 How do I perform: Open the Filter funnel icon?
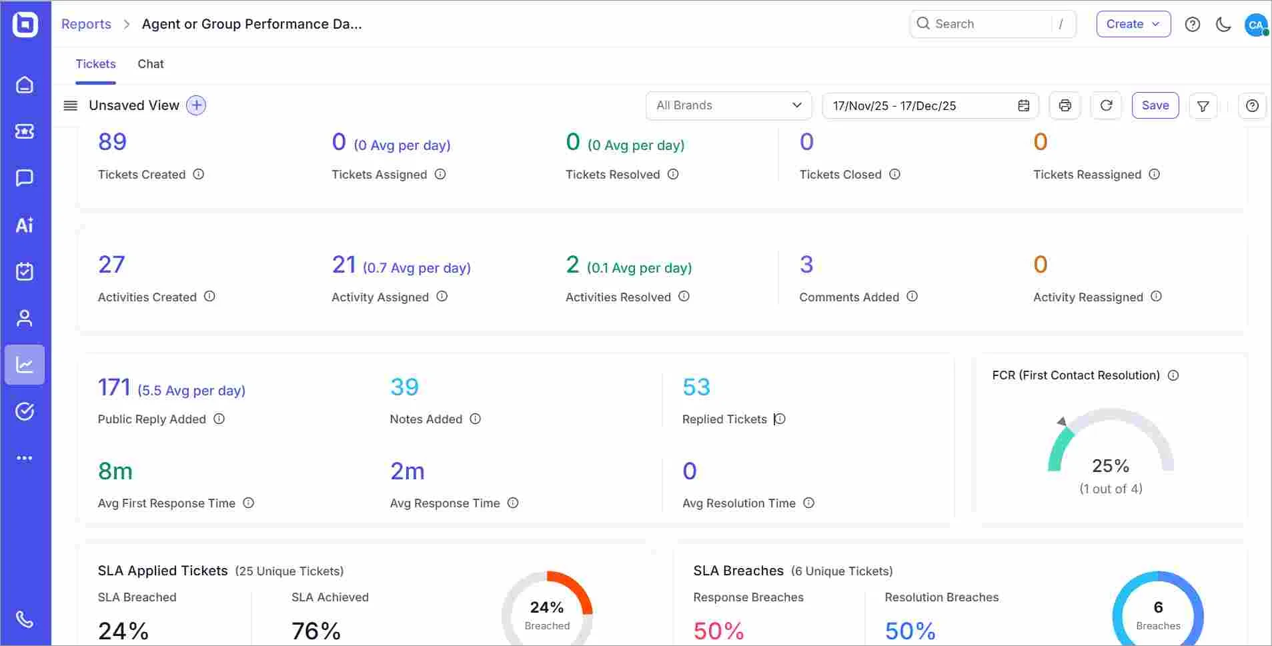[1203, 105]
